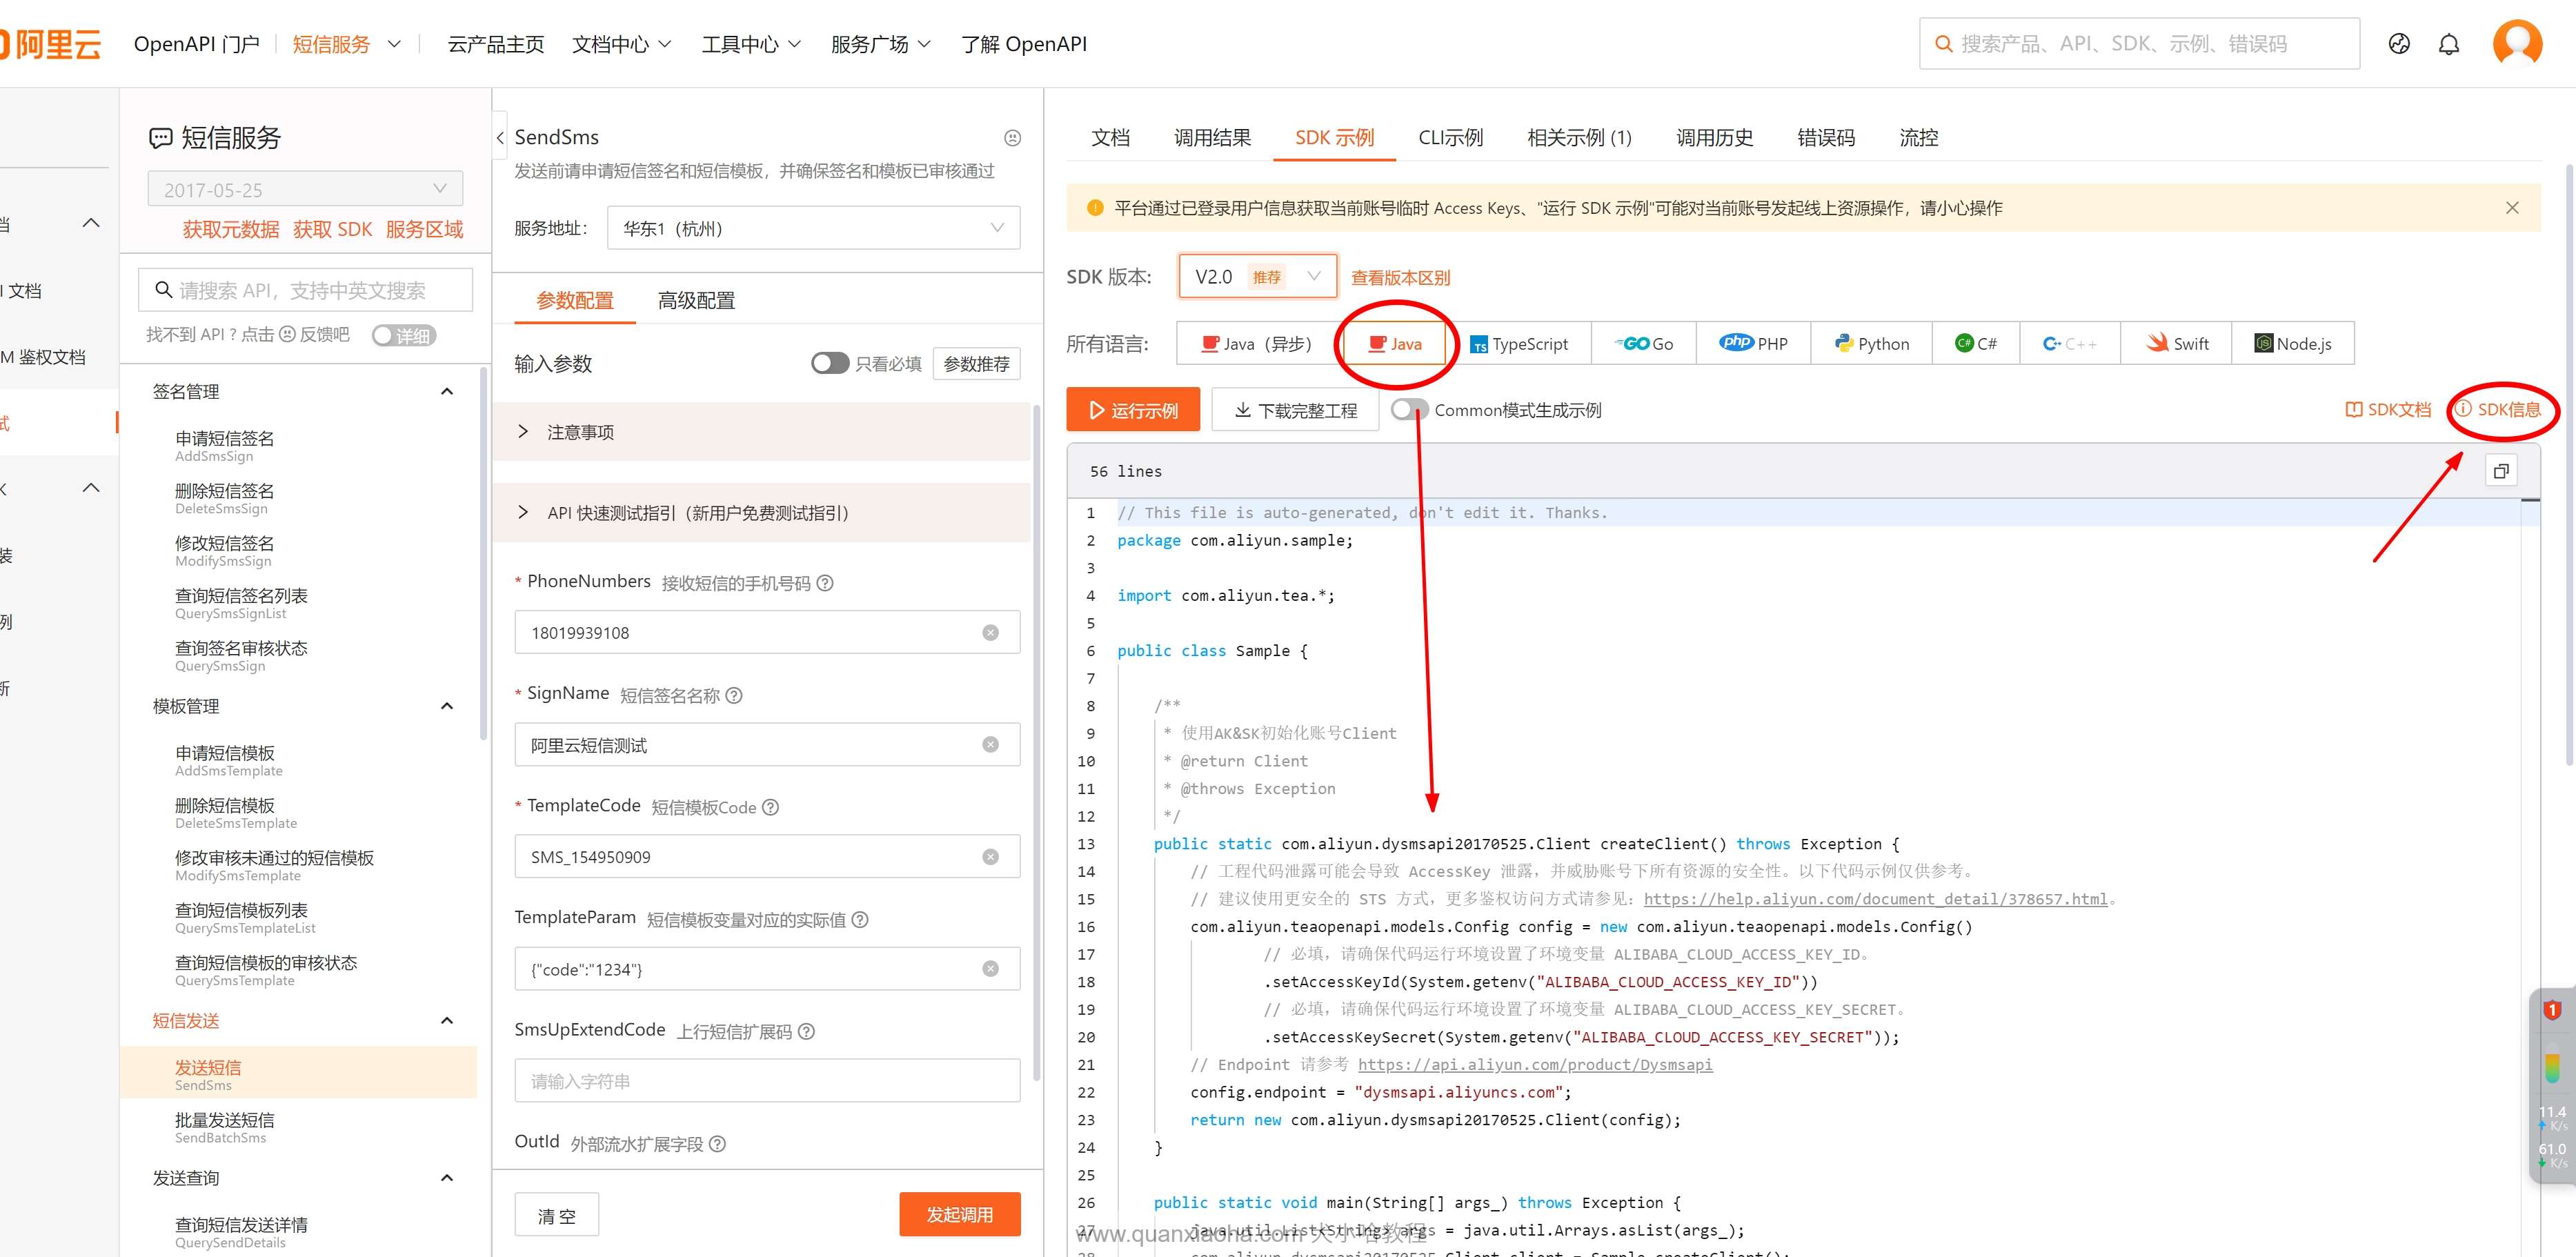Viewport: 2576px width, 1257px height.
Task: Click the feedback face icon beside SendSms
Action: (x=1012, y=138)
